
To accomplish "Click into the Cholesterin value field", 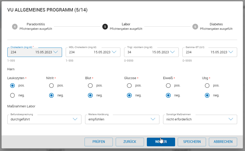I will [21, 52].
